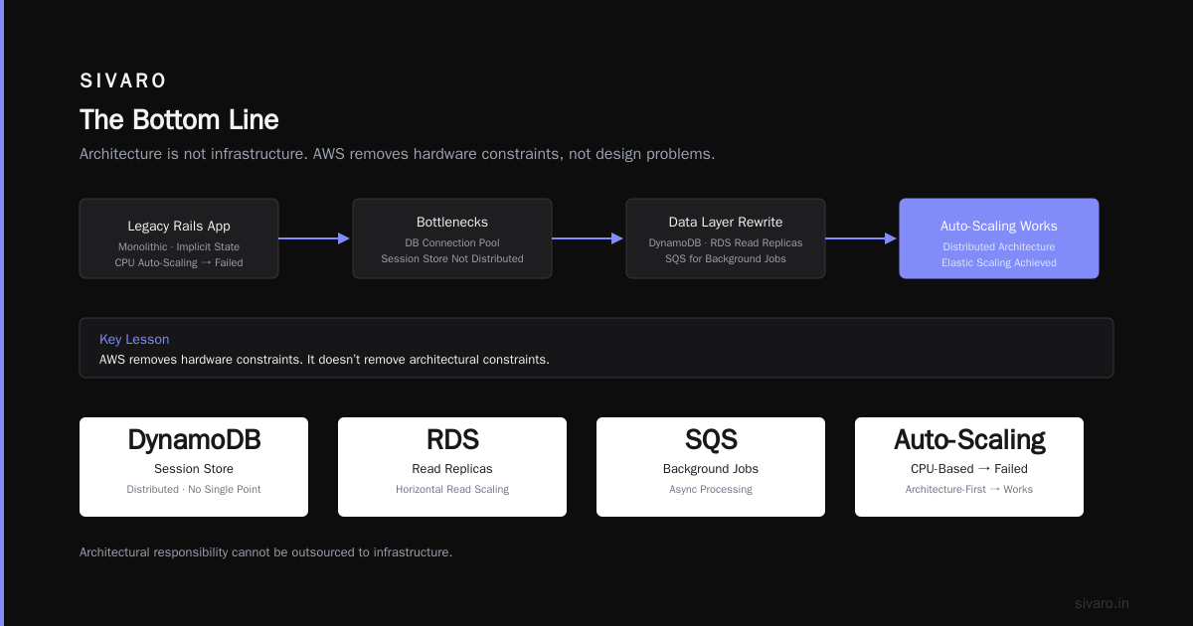This screenshot has width=1193, height=626.
Task: Click 'SQS for Background Jobs' text
Action: pyautogui.click(x=726, y=258)
